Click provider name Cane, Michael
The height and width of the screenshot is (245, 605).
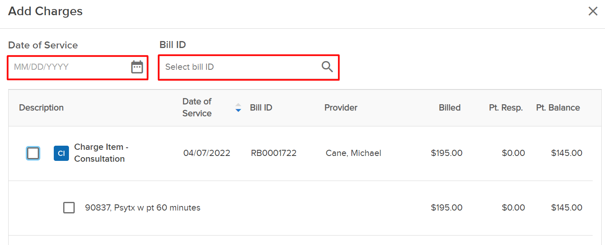point(353,153)
